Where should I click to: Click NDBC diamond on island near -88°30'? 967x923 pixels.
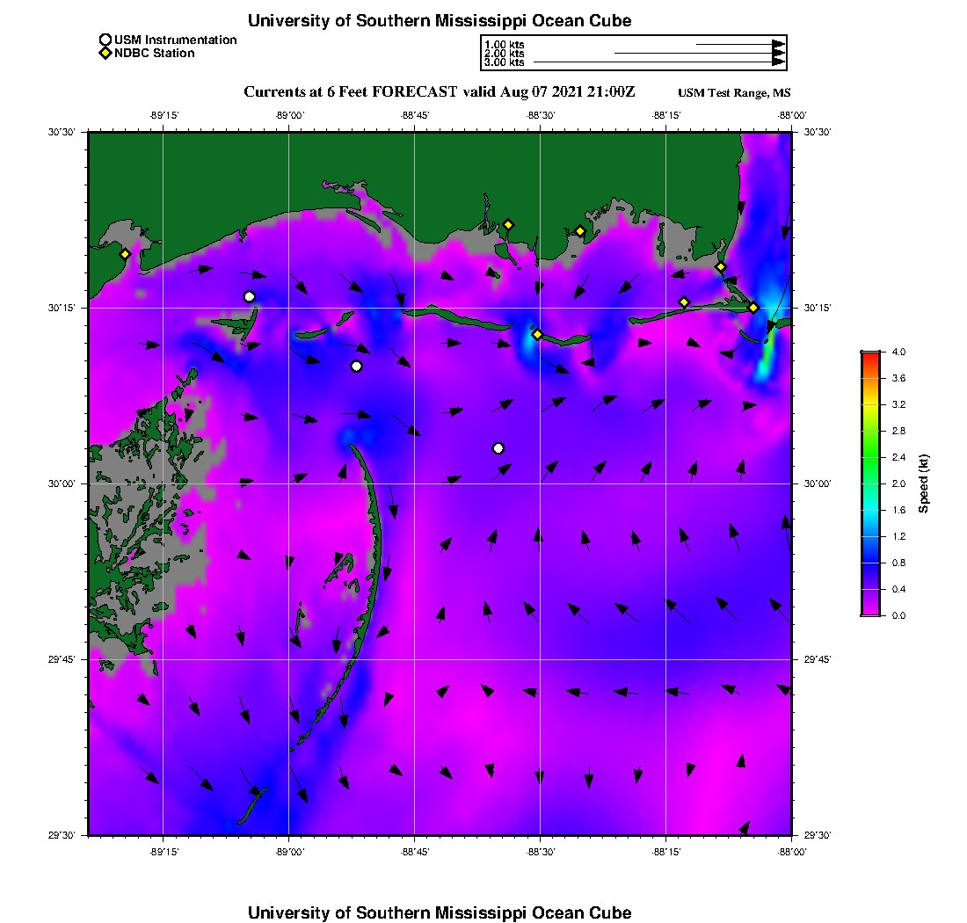[x=537, y=334]
